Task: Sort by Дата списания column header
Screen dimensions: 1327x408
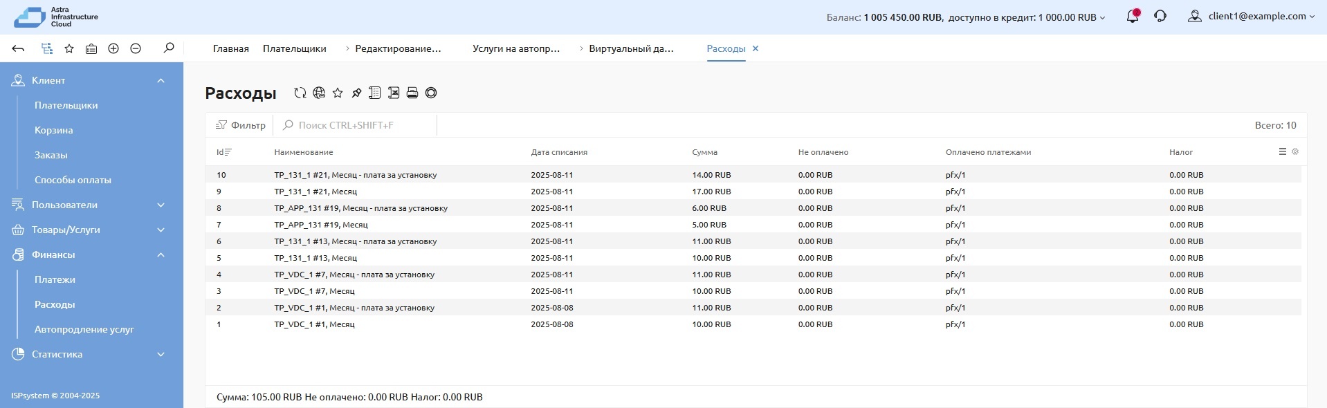Action: coord(559,152)
